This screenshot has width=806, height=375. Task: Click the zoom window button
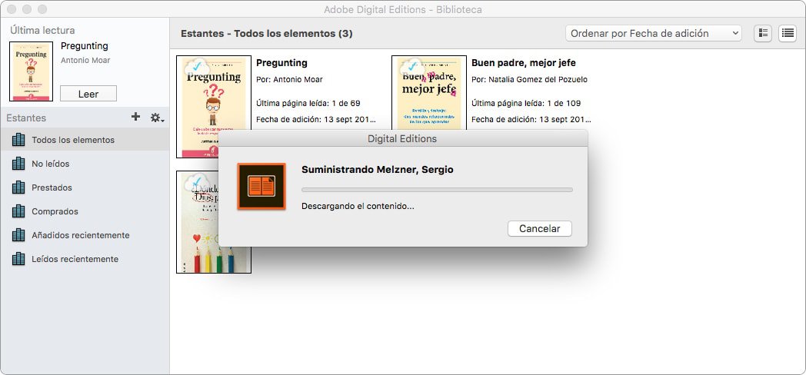coord(42,9)
